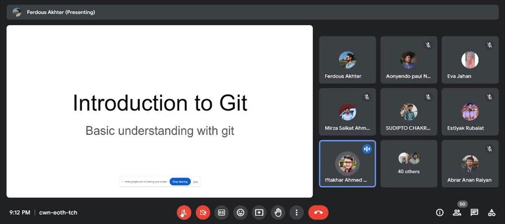Click Stop sharing button

180,182
